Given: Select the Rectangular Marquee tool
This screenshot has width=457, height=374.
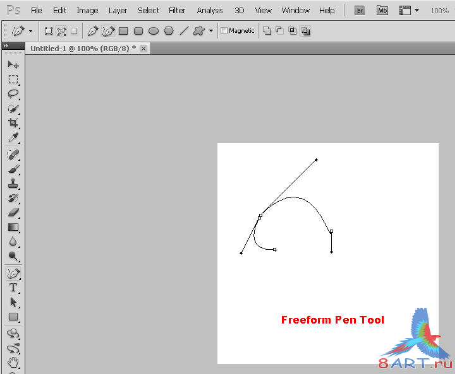Looking at the screenshot, I should pos(13,79).
